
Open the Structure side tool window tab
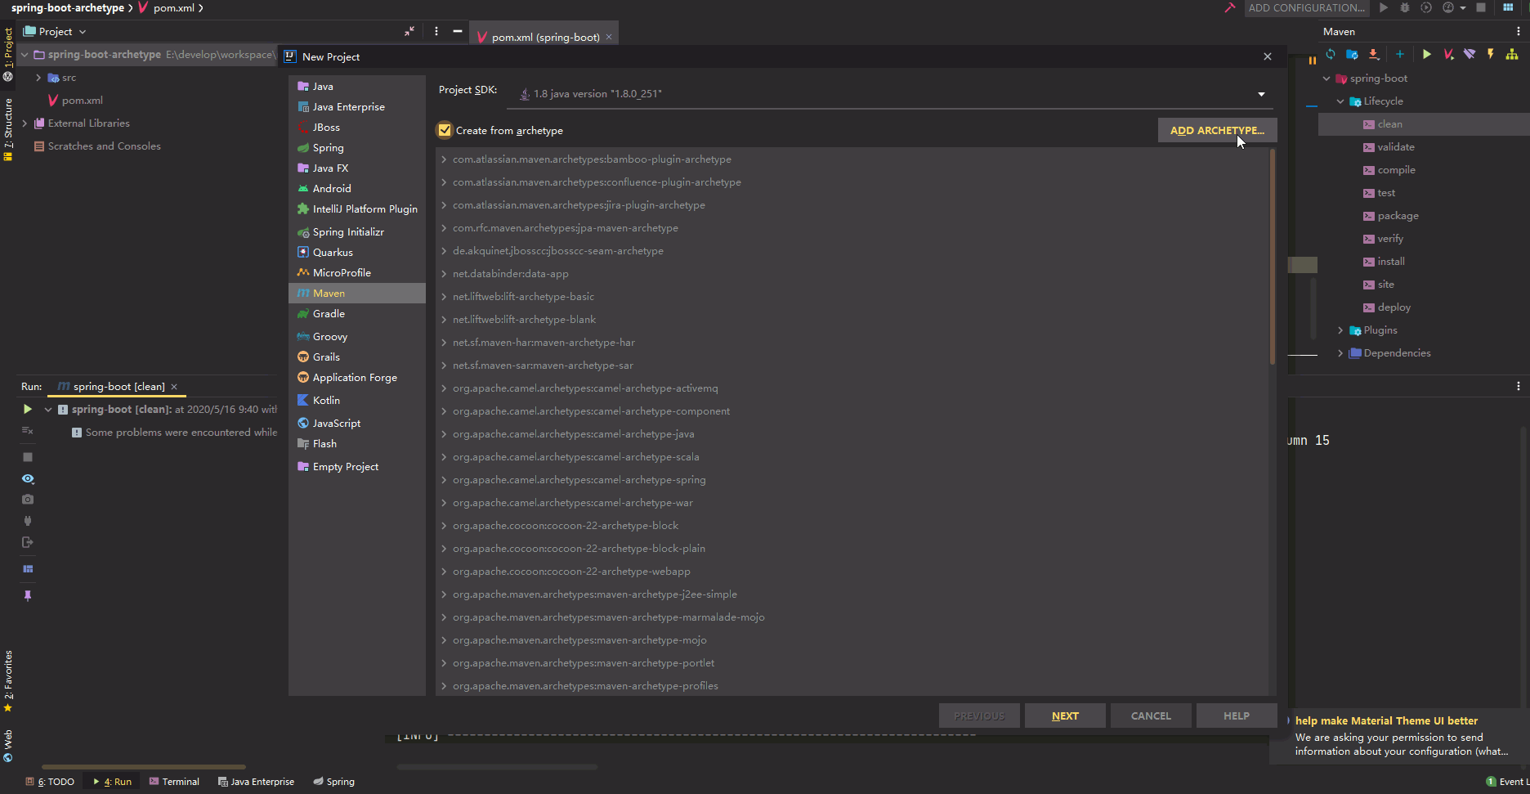click(8, 129)
